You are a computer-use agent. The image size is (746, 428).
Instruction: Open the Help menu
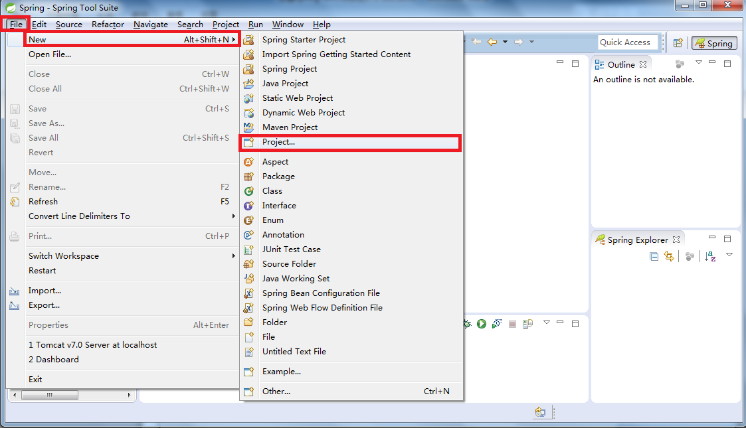click(322, 25)
